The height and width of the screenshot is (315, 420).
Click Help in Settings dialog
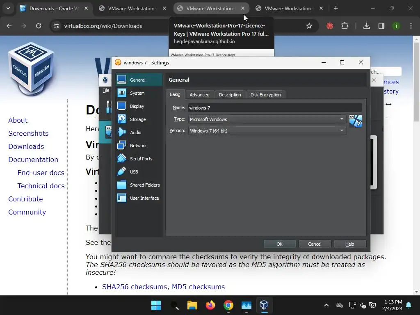coord(350,244)
